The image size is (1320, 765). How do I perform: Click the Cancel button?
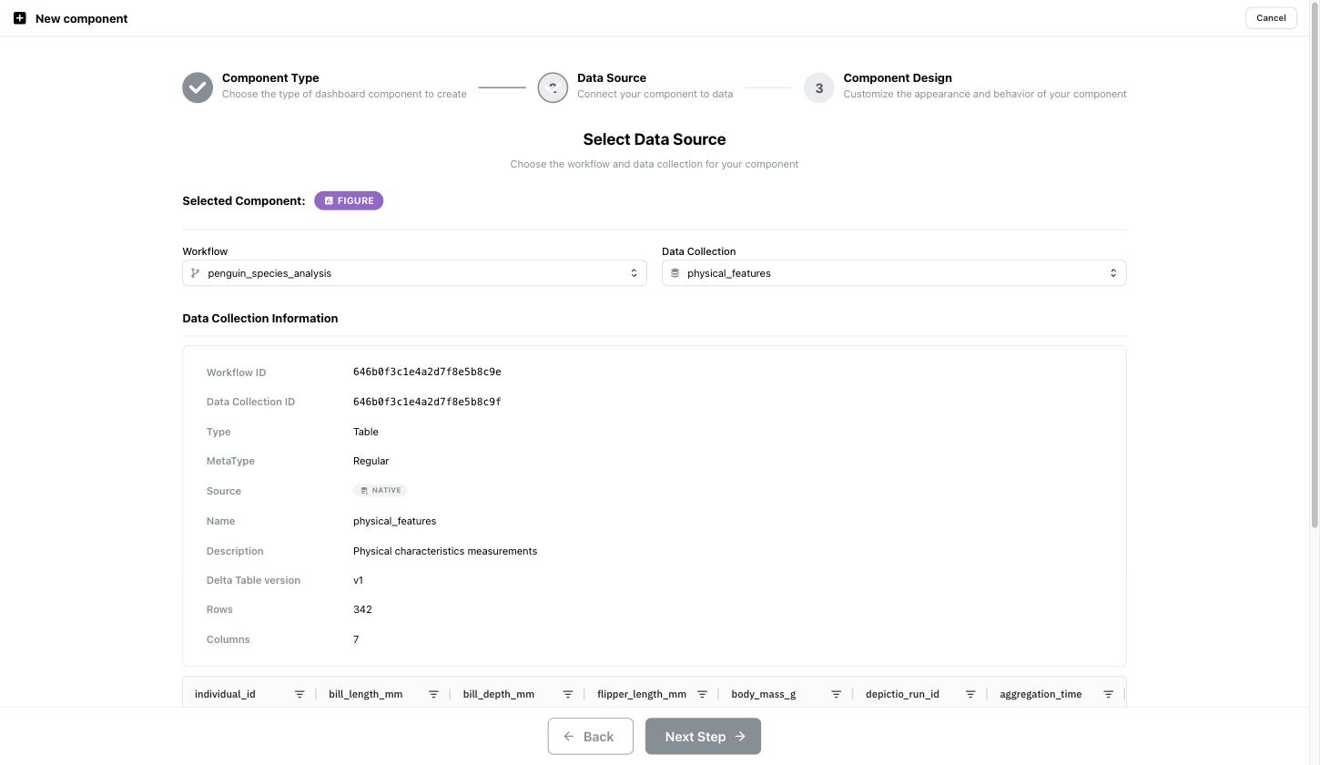click(x=1271, y=18)
